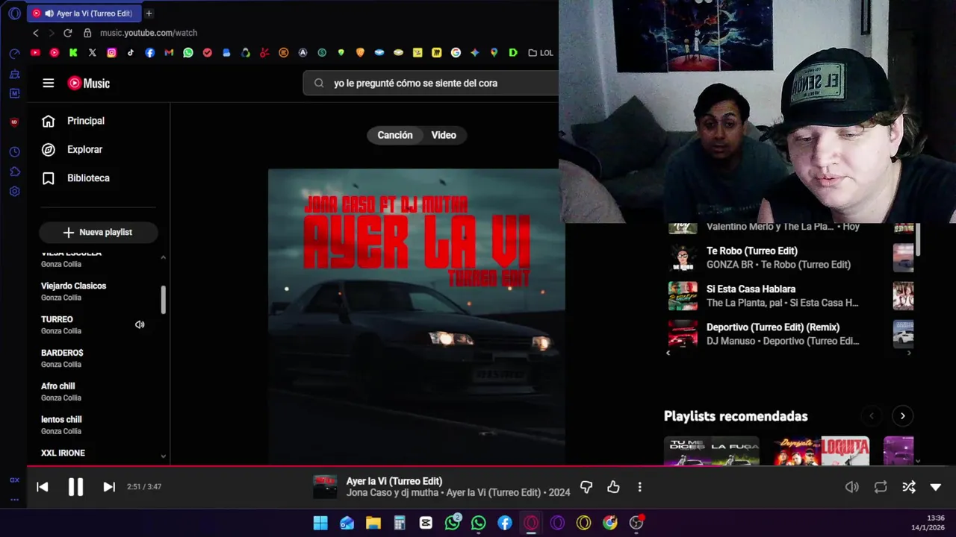Dislike the song Ayer la Vi
956x537 pixels.
click(x=586, y=487)
